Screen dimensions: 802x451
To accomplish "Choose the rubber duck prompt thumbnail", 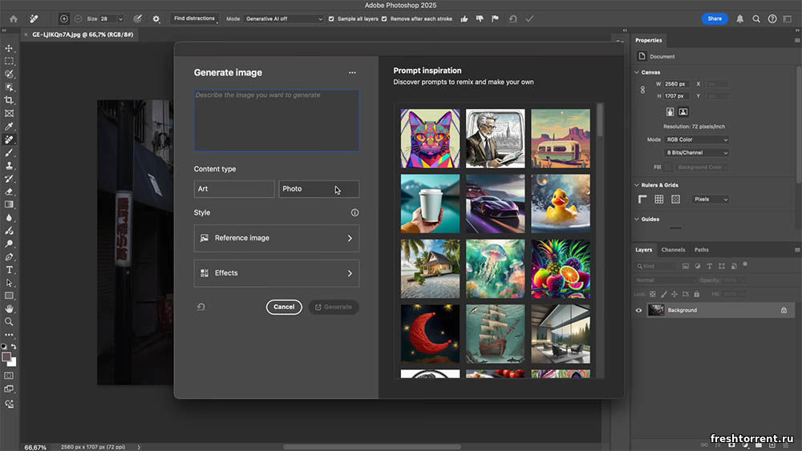I will 561,203.
